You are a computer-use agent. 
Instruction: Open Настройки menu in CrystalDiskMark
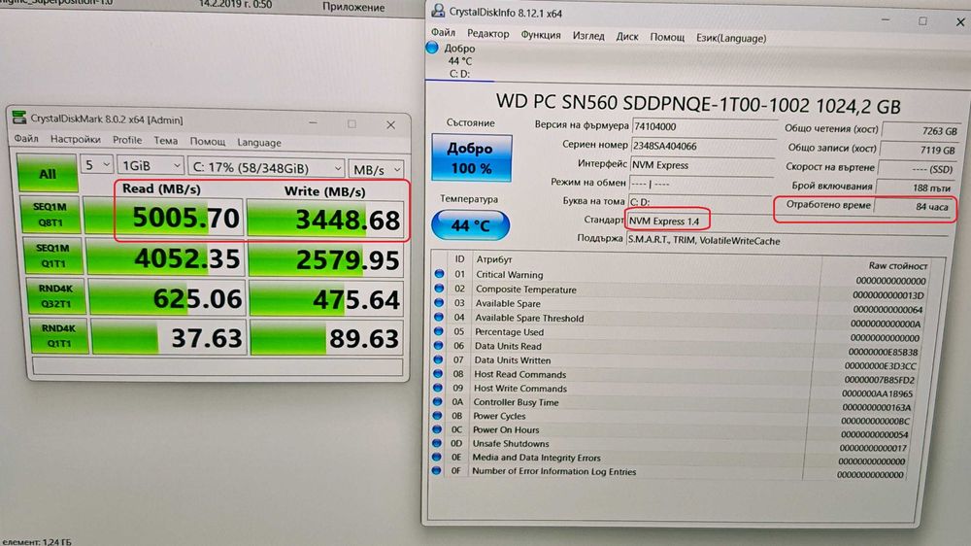tap(75, 139)
